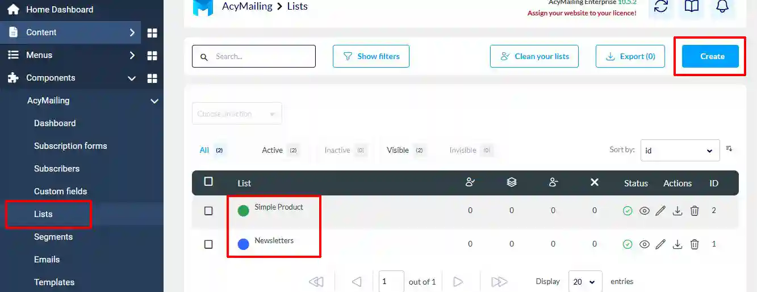
Task: Export the Newsletters list
Action: pos(677,244)
